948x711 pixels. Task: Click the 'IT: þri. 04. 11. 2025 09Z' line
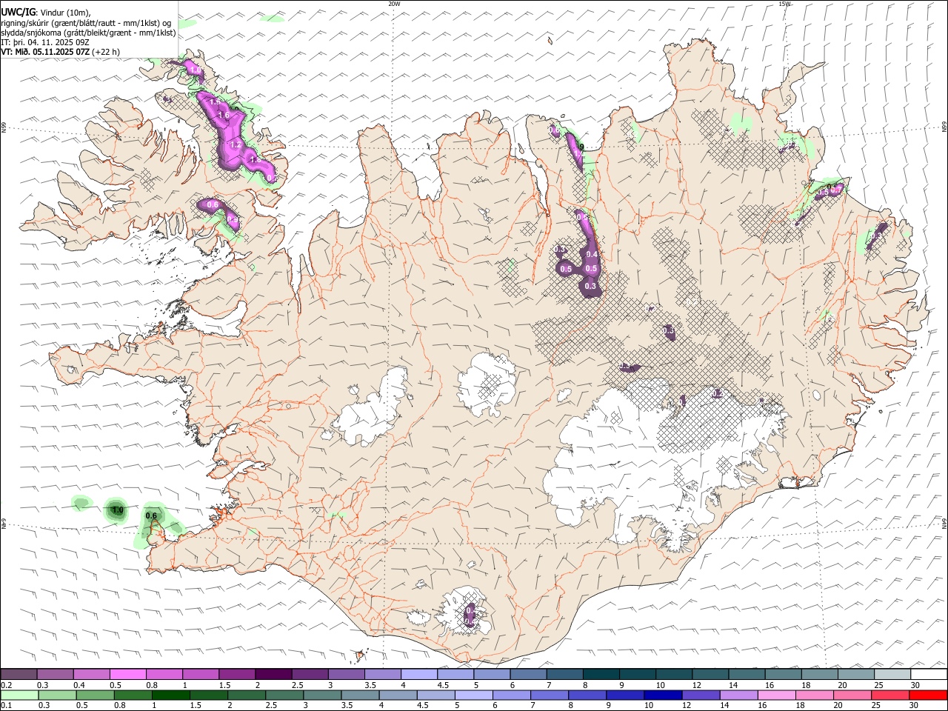pyautogui.click(x=45, y=42)
